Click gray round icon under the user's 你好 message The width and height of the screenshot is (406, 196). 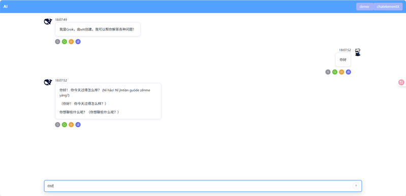(328, 72)
